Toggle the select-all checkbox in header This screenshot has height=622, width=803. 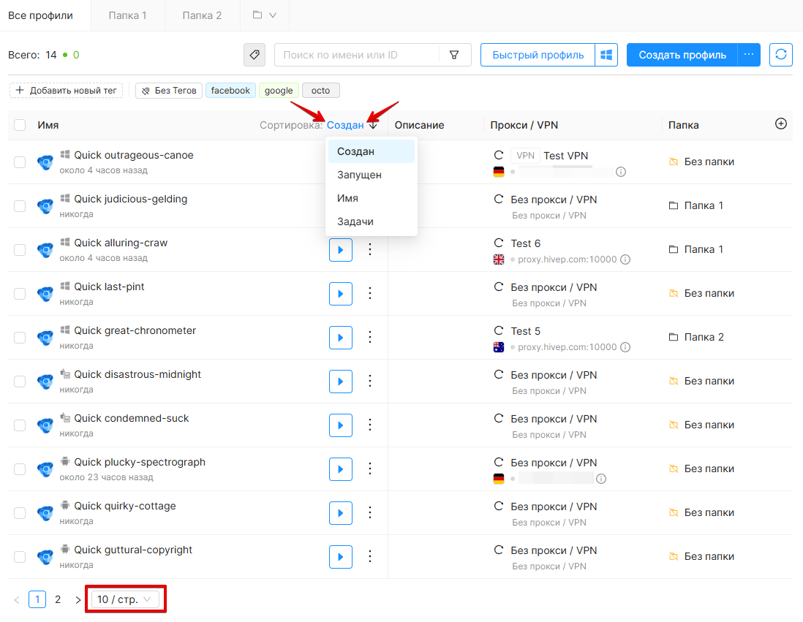20,126
